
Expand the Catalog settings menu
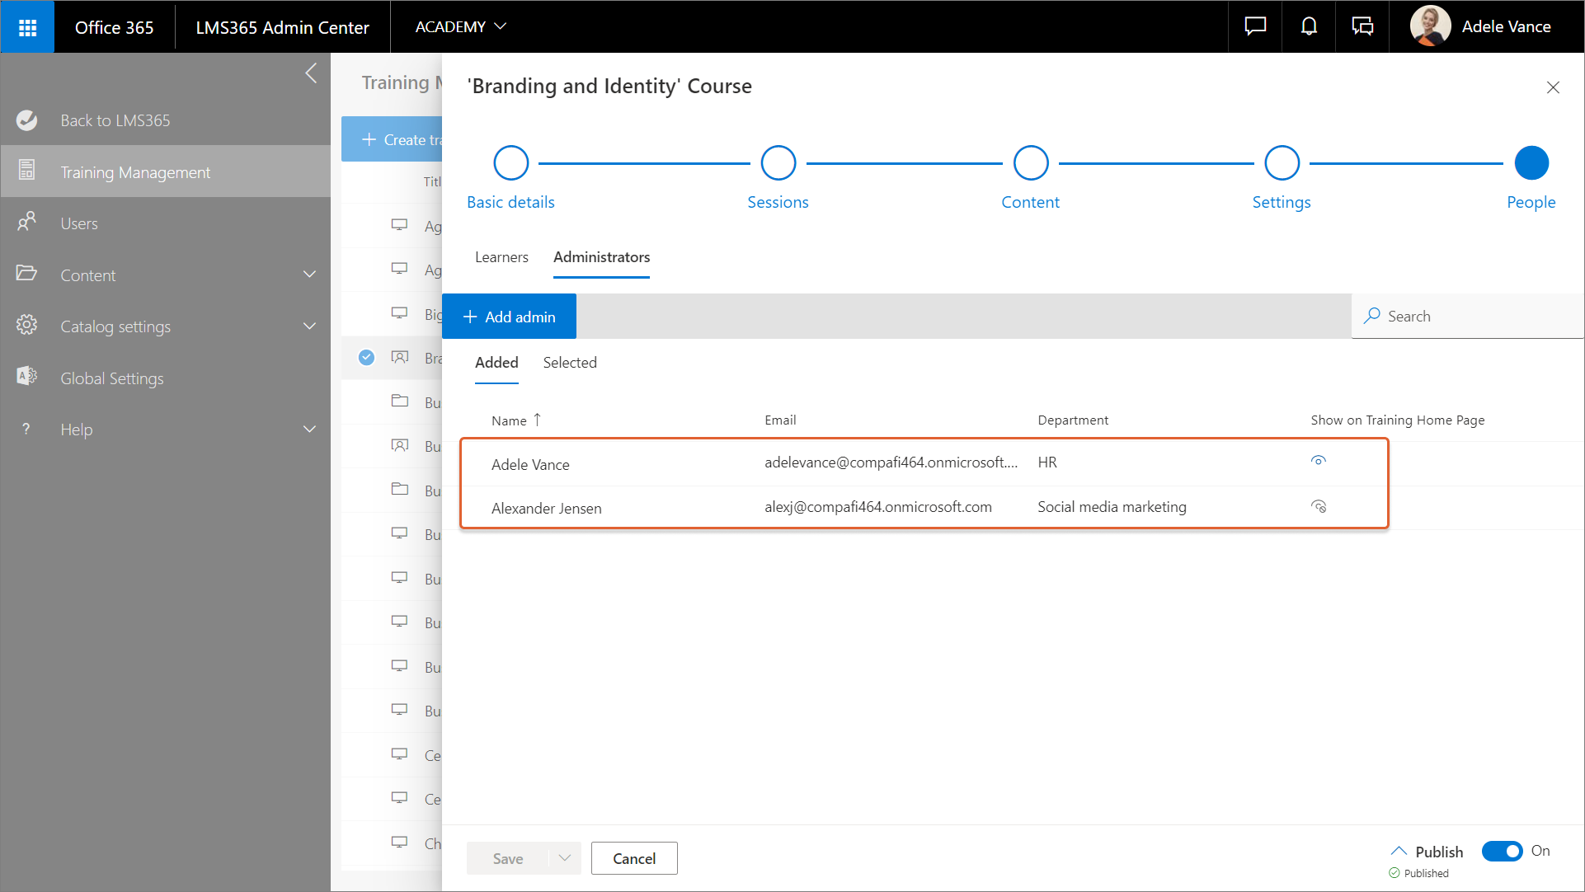[x=309, y=326]
